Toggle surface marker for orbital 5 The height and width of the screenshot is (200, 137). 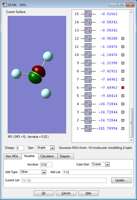pos(123,96)
